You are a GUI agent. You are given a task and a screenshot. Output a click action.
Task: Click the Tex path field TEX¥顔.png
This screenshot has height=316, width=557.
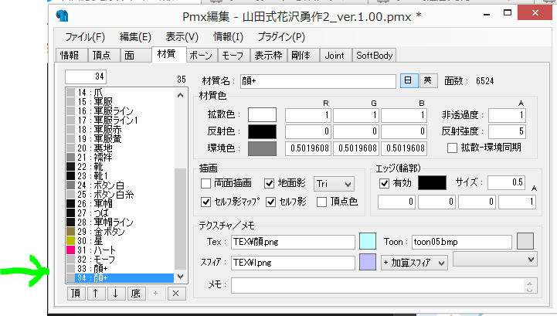(293, 242)
